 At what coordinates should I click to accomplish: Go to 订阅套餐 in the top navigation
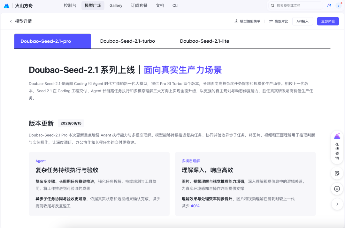pyautogui.click(x=139, y=5)
